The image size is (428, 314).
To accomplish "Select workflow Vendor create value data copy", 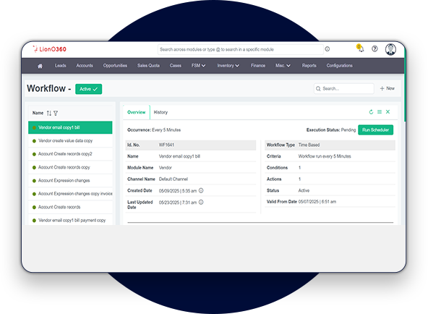I will point(70,141).
